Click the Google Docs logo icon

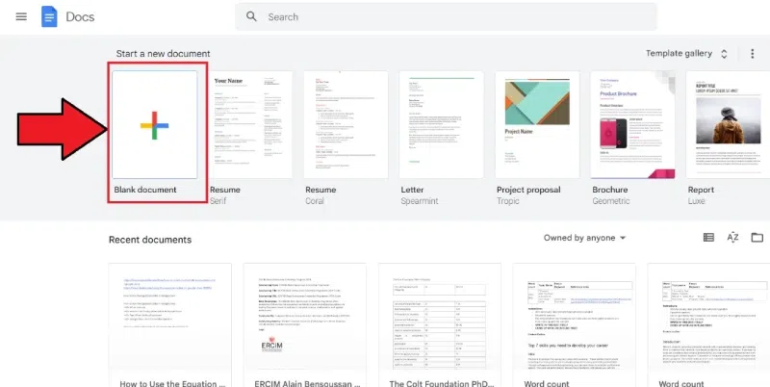49,16
